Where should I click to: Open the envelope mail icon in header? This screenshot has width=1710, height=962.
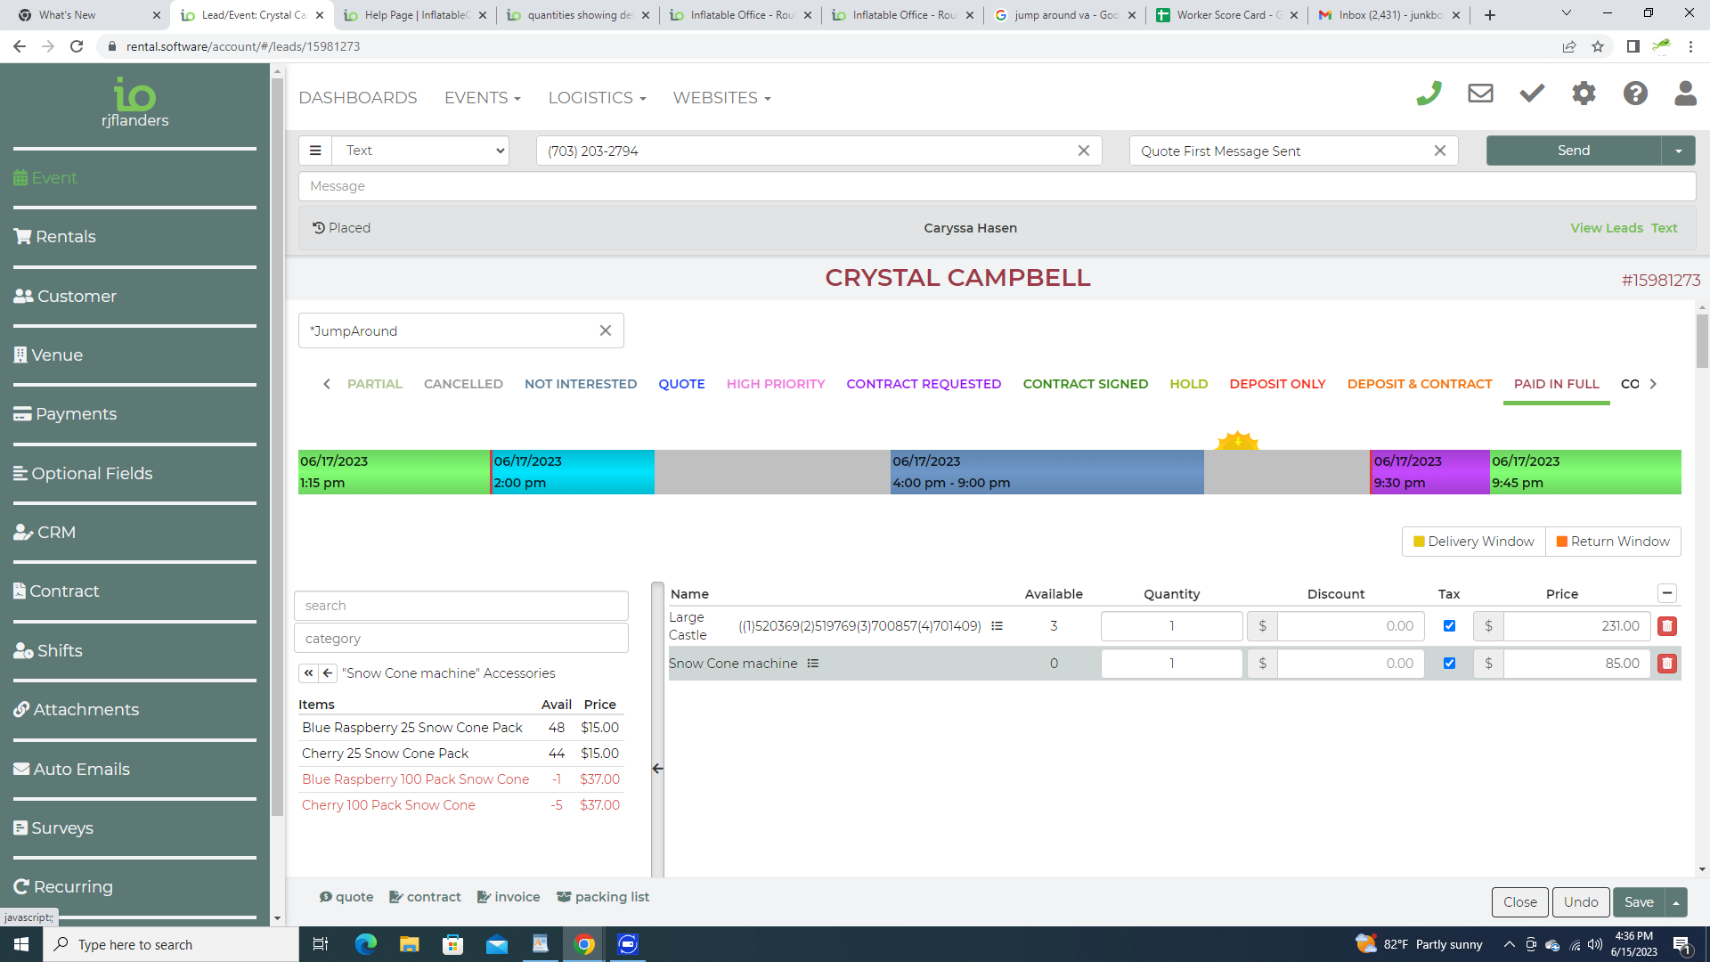pyautogui.click(x=1480, y=94)
